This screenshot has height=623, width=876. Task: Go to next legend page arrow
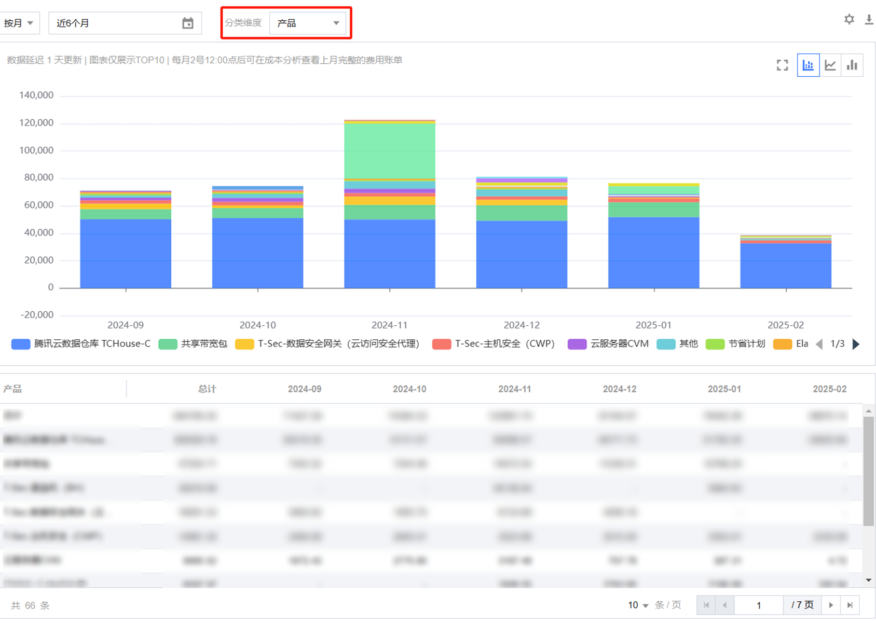point(856,344)
